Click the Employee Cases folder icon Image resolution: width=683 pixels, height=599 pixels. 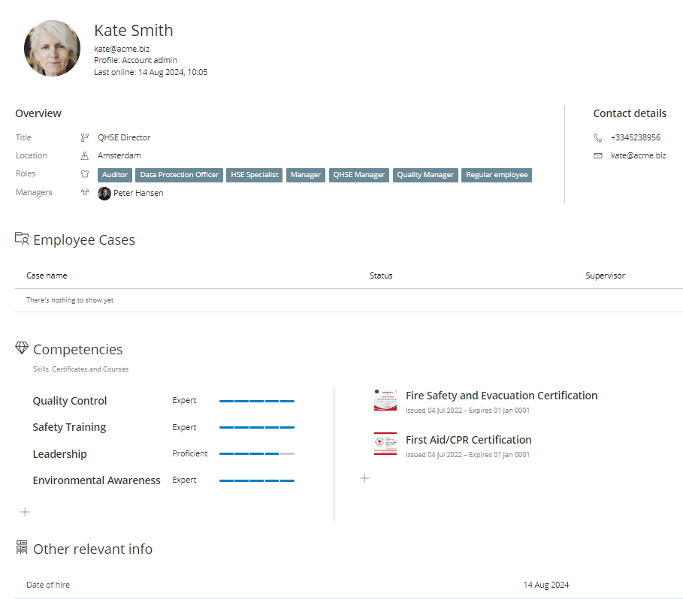coord(22,239)
